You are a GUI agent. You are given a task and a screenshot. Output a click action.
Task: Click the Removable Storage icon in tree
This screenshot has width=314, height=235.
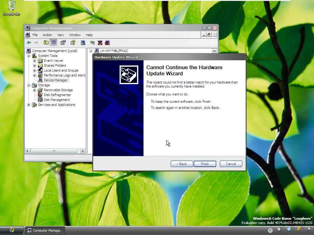pos(40,90)
